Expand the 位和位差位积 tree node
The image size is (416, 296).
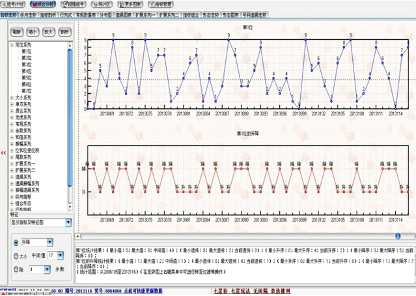click(12, 151)
